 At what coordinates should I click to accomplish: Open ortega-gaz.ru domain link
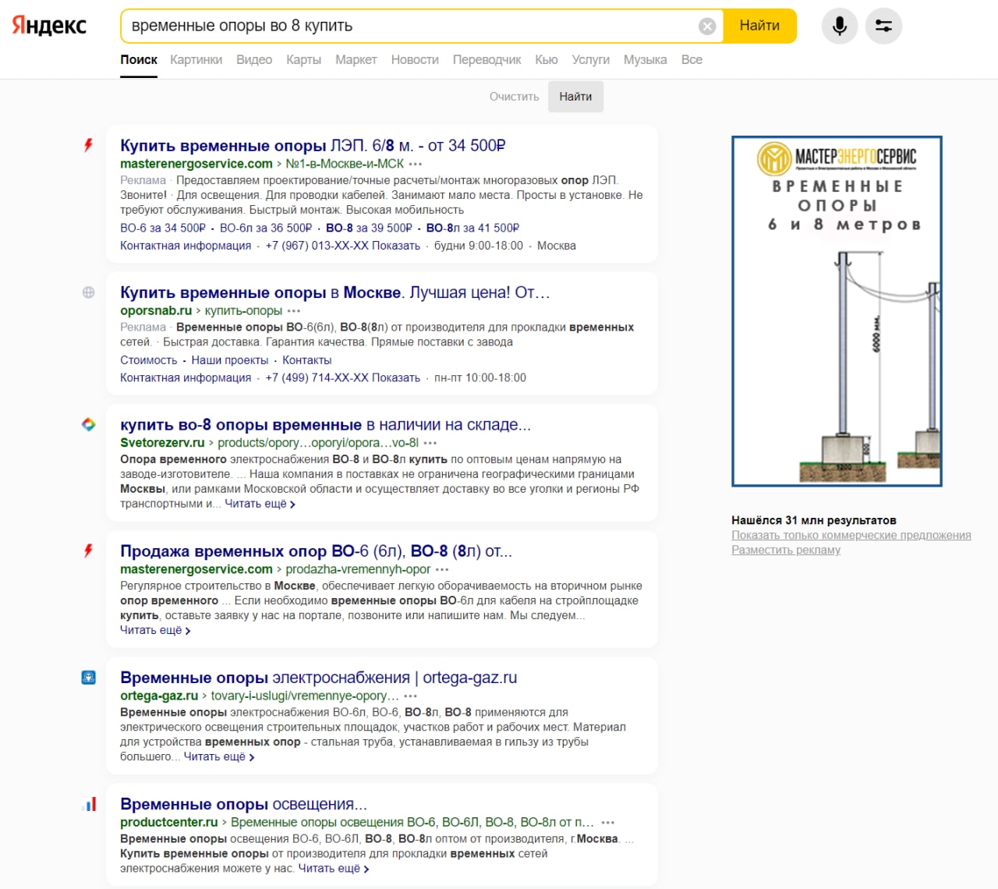tap(159, 696)
